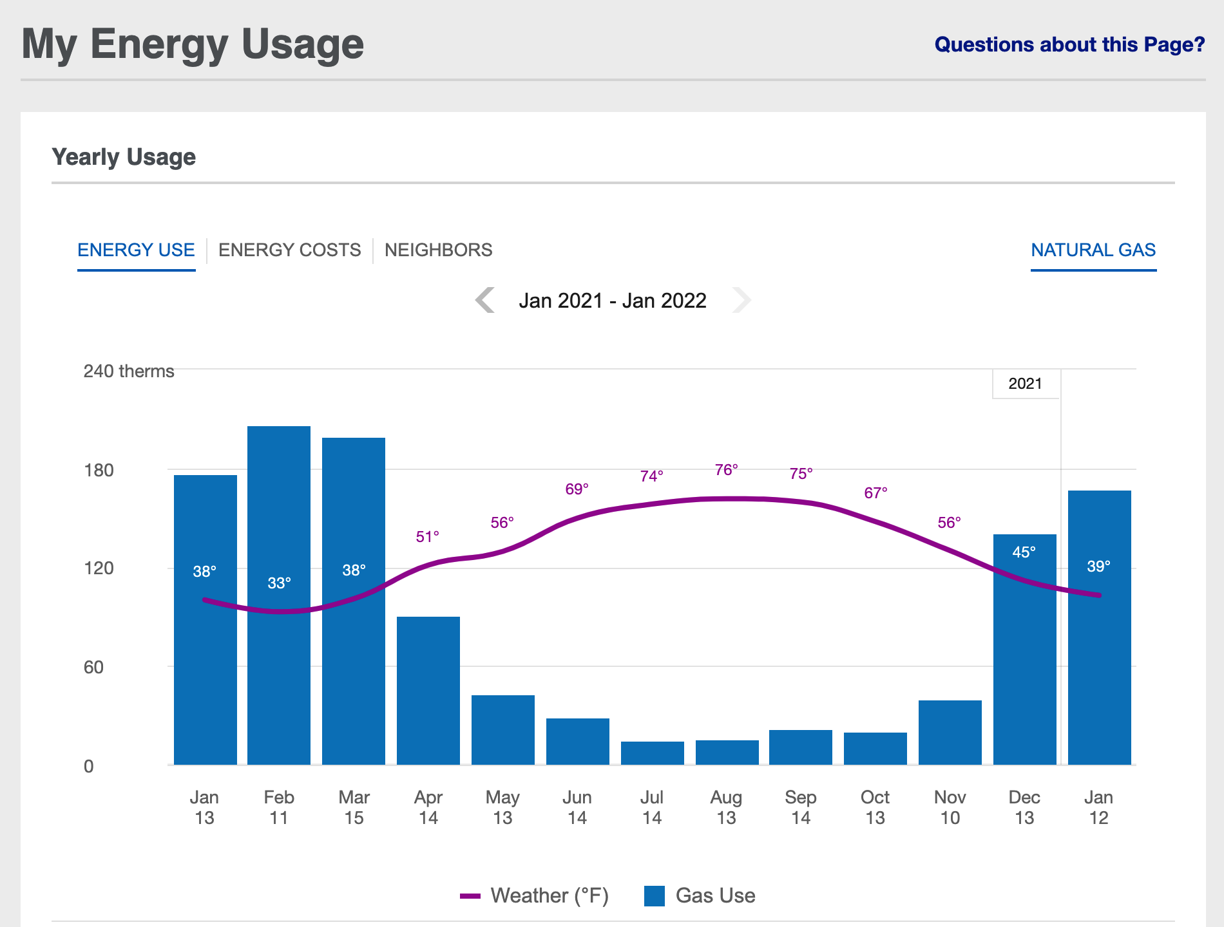Switch to the Neighbors tab
The width and height of the screenshot is (1224, 927).
tap(438, 250)
